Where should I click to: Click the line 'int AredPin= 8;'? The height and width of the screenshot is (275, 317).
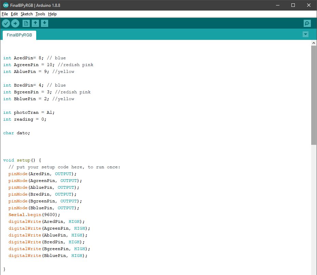coord(23,58)
